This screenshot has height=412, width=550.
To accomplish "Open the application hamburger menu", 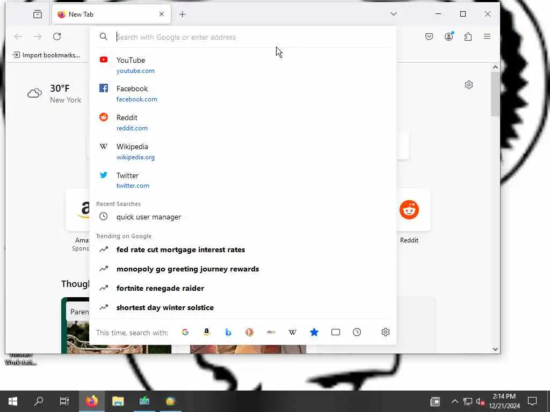I will tap(487, 36).
